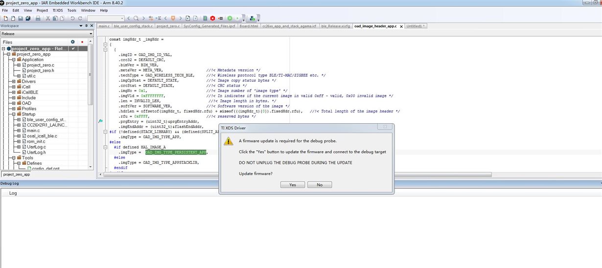The image size is (602, 268).
Task: Pin the Workspace panel
Action: [x=86, y=25]
